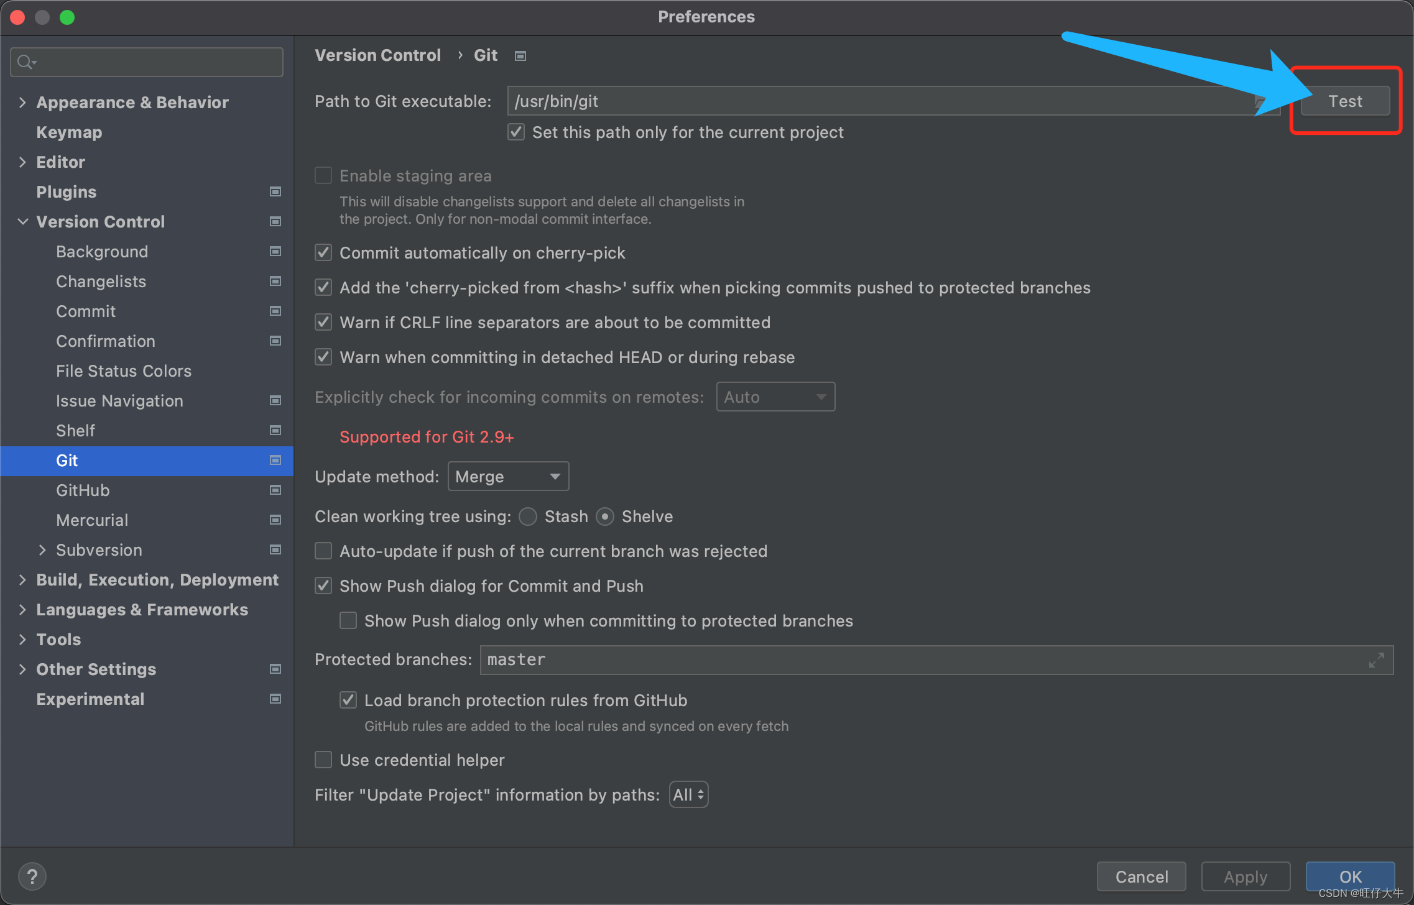
Task: Click the Test button for Git executable
Action: (1344, 101)
